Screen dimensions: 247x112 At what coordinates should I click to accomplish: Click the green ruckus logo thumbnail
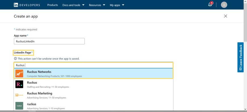[x=19, y=106]
